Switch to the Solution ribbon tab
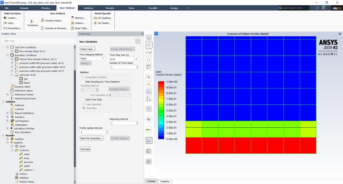Image resolution: width=343 pixels, height=184 pixels. pos(88,8)
